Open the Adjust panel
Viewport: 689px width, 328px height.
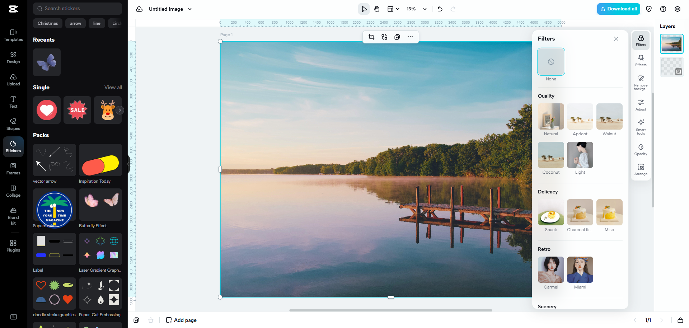click(x=641, y=105)
